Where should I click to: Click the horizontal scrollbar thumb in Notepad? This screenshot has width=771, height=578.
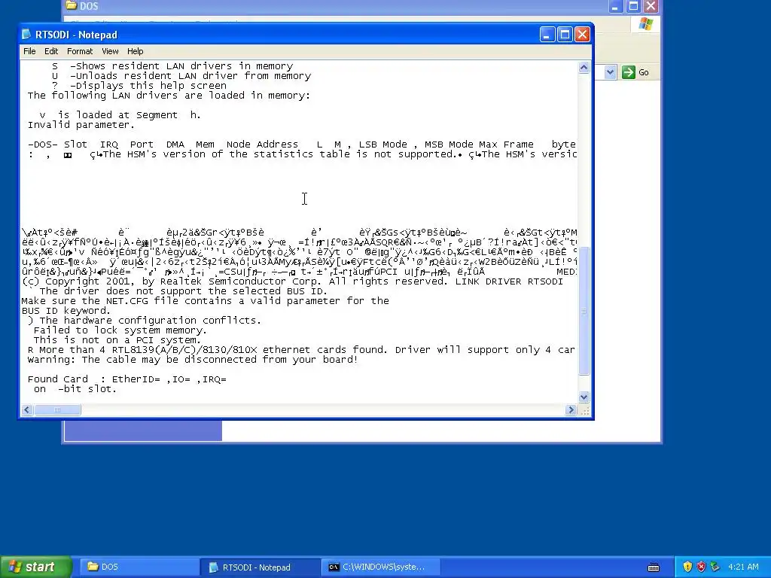57,410
